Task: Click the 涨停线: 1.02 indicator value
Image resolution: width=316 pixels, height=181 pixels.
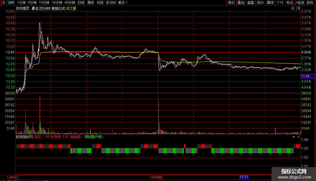Action: [x=60, y=137]
